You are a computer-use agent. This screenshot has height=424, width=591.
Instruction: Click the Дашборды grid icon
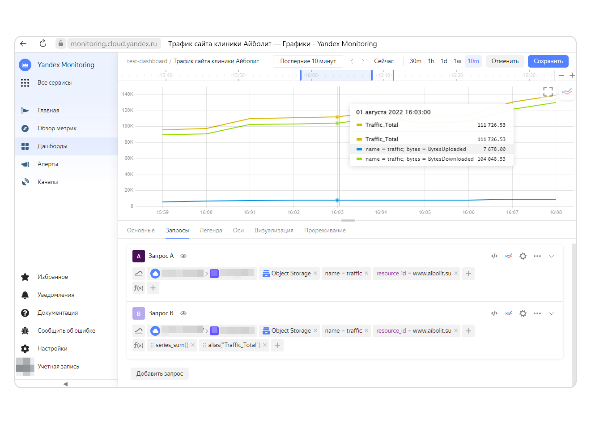(x=25, y=146)
